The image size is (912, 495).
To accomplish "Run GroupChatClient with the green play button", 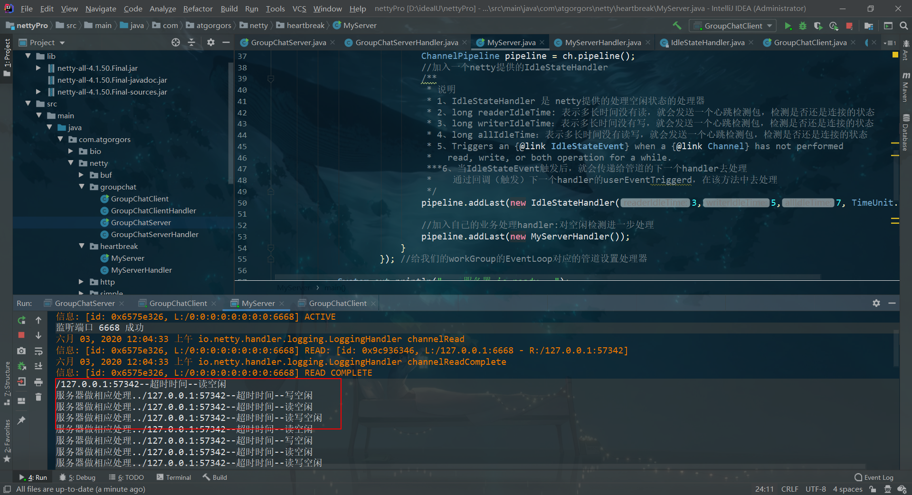I will pos(788,26).
